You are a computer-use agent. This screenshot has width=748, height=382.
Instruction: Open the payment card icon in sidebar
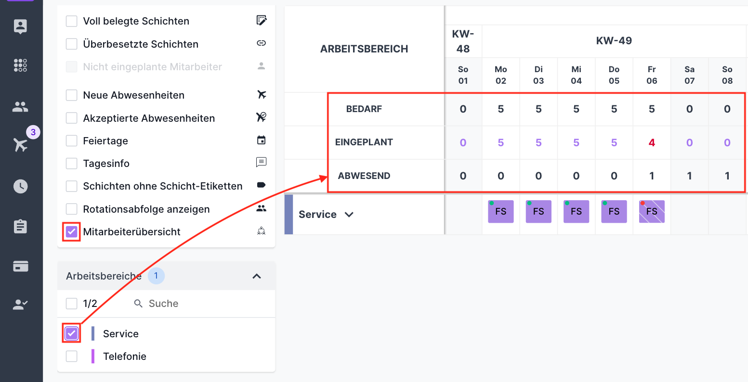(20, 266)
